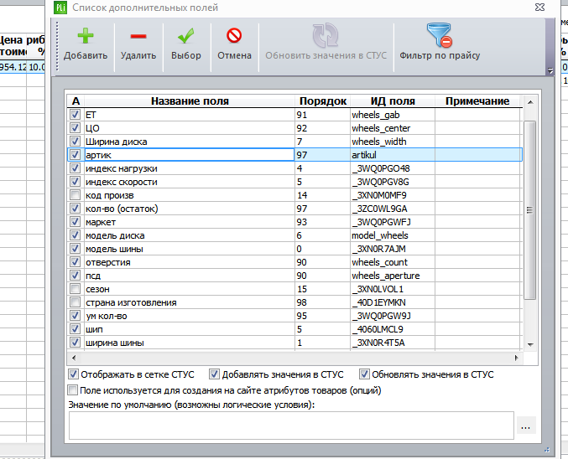Select the ширина шины field name
Viewport: 568px width, 459px height.
(114, 343)
